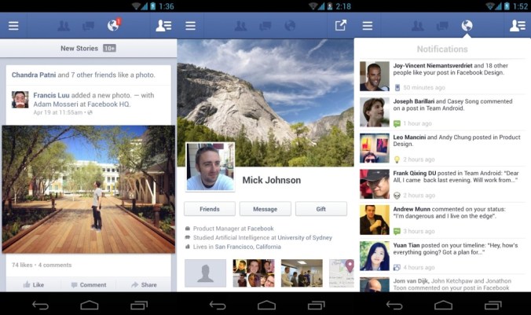Tap messages icon on the profile screen
531x315 pixels.
[x=265, y=26]
